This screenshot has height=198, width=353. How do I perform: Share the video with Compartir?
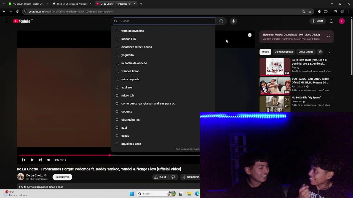(x=190, y=177)
